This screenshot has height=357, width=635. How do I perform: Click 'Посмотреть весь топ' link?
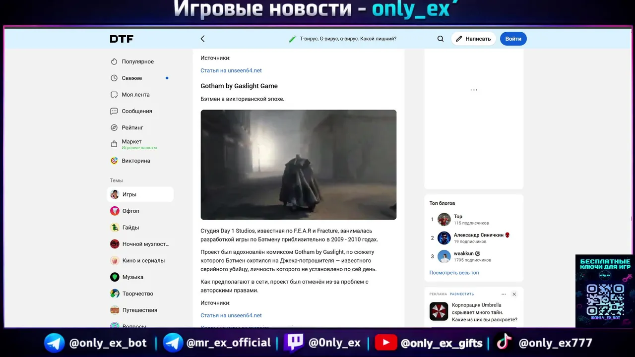454,273
